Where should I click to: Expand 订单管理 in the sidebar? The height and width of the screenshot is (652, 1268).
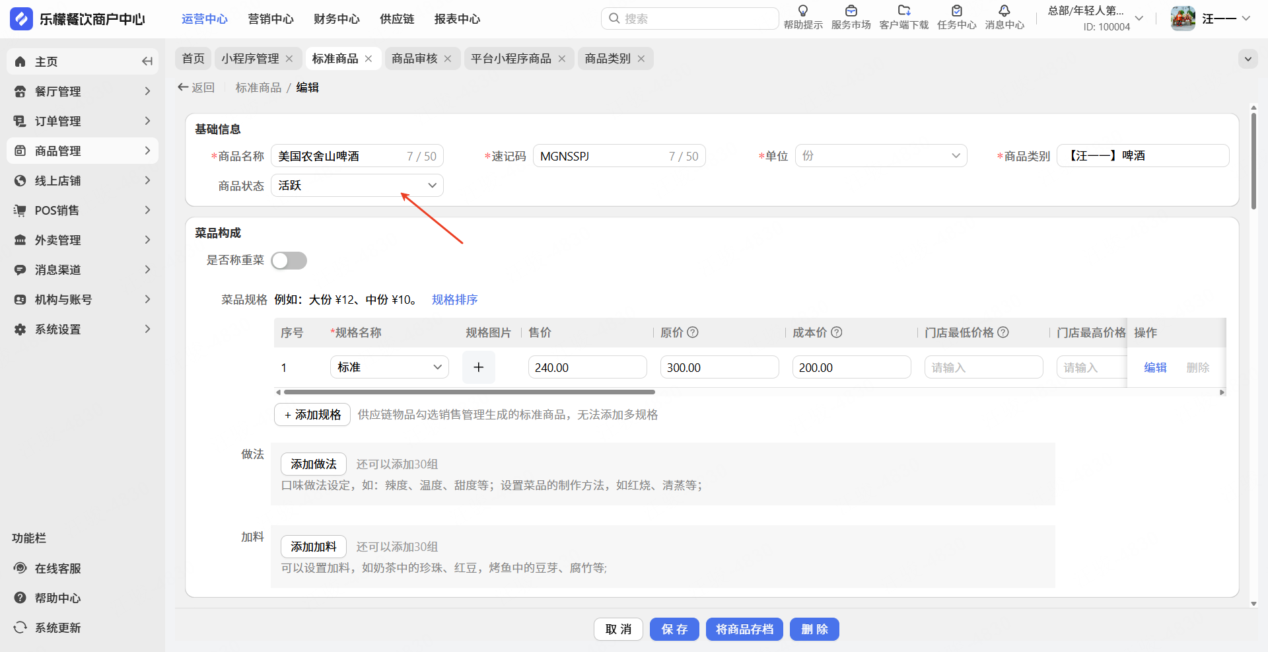[x=83, y=121]
